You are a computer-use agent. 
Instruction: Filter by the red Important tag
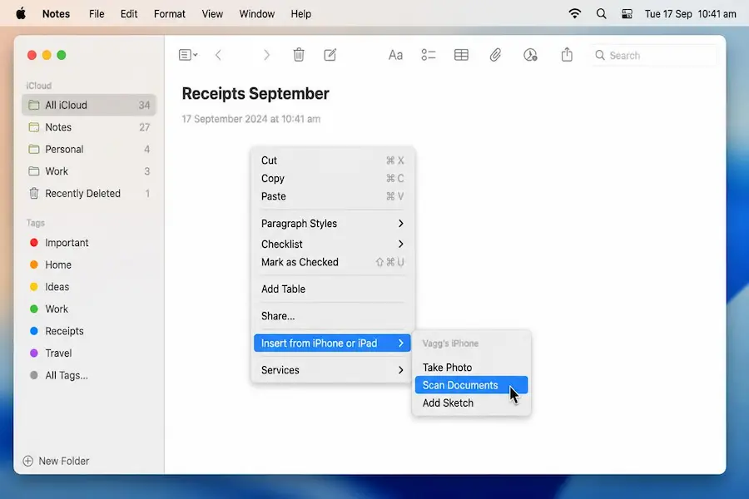(59, 243)
